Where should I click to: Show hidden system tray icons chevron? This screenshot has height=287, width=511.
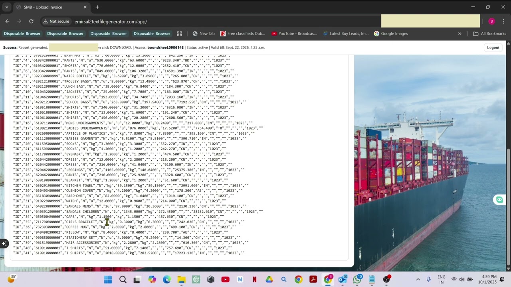[418, 279]
